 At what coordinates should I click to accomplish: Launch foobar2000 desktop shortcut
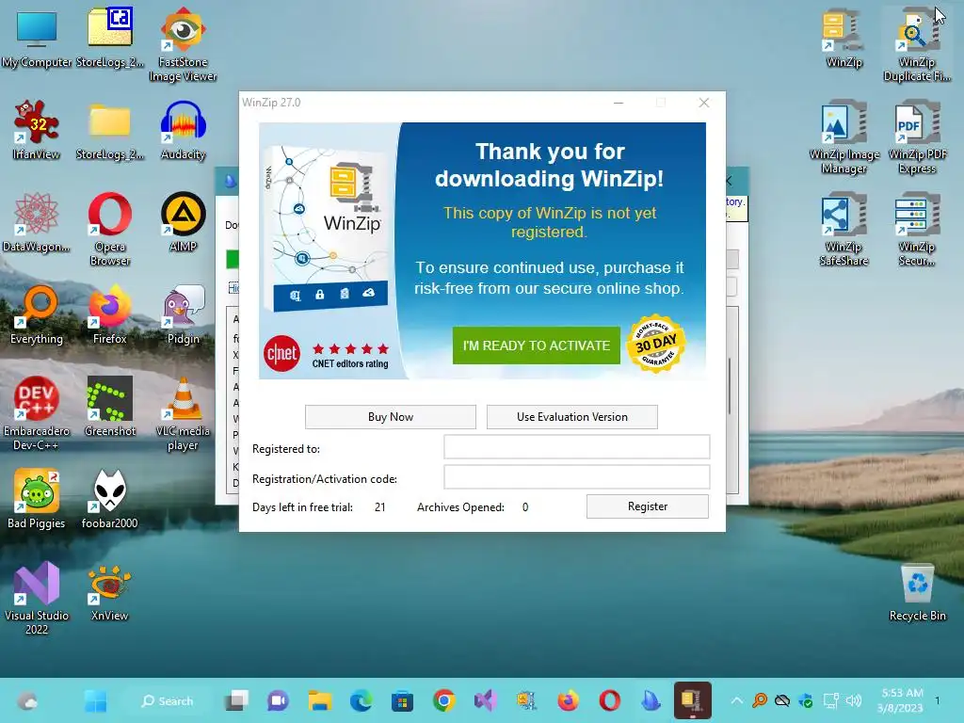(x=110, y=499)
